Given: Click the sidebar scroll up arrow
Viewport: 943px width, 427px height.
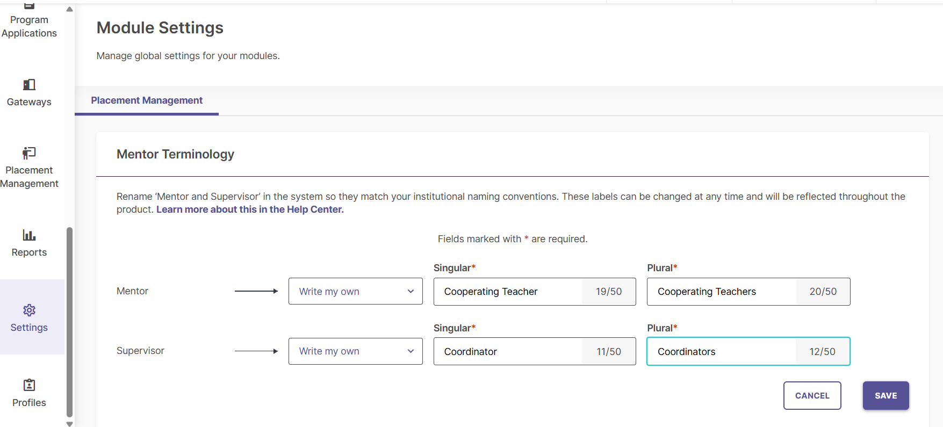Looking at the screenshot, I should click(x=69, y=9).
